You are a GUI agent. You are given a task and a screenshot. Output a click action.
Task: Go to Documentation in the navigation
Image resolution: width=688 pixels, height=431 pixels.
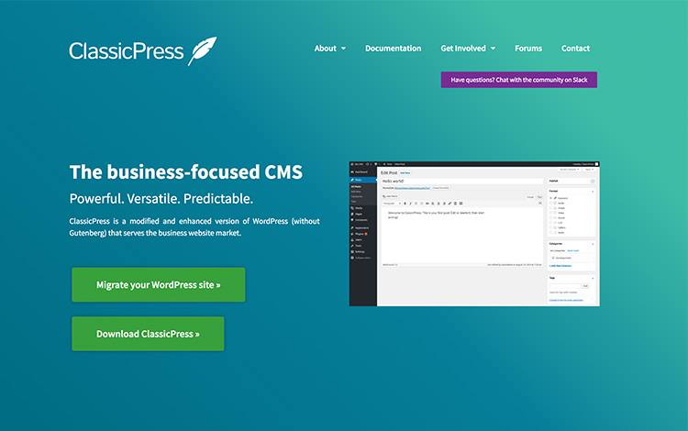tap(393, 49)
